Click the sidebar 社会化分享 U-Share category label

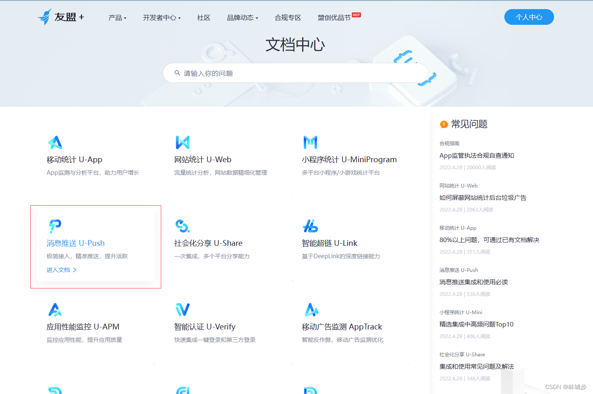[462, 354]
